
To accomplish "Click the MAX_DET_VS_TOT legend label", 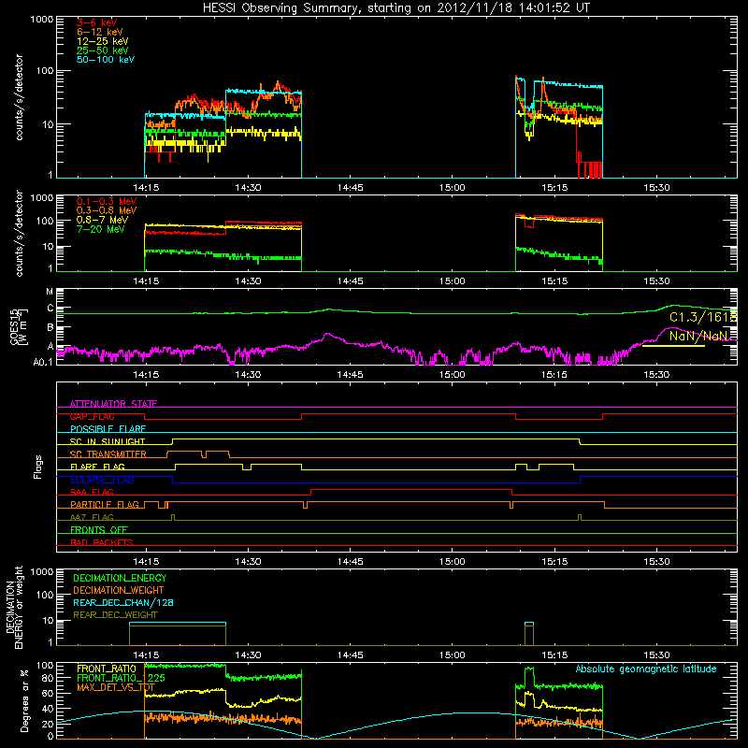I will pos(116,687).
